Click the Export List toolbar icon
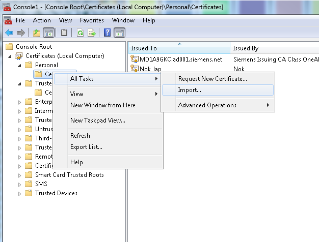The width and height of the screenshot is (319, 242). click(92, 33)
